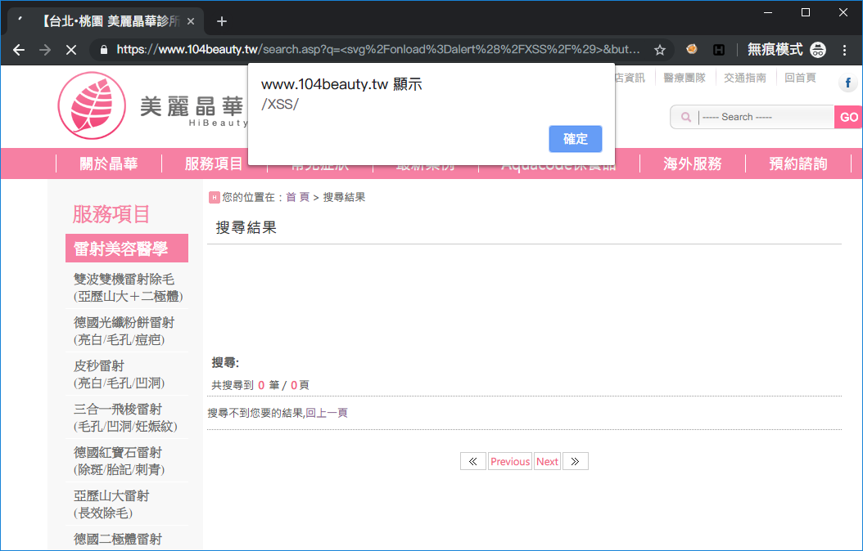The height and width of the screenshot is (551, 863).
Task: Bookmark this page with the star icon
Action: (659, 50)
